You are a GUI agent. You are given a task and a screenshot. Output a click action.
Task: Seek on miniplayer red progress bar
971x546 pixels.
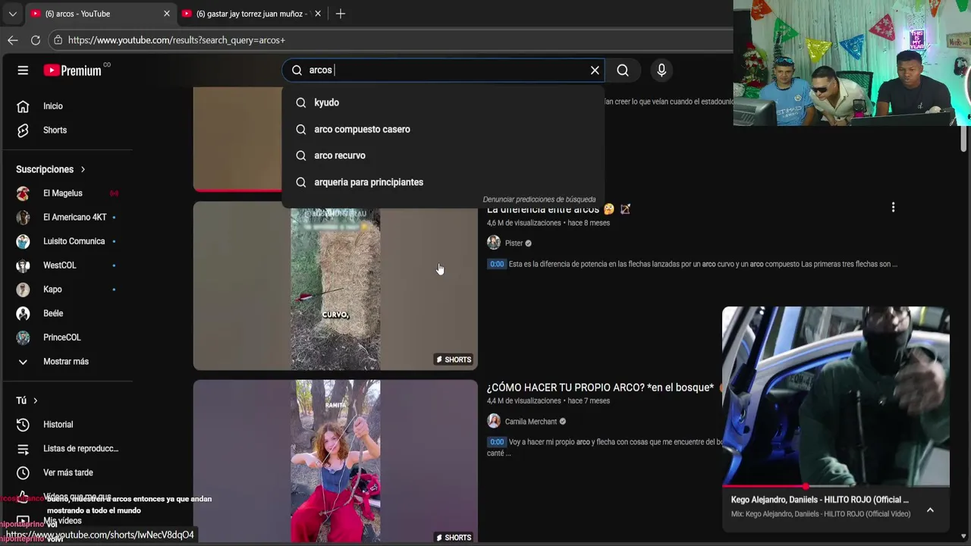[x=835, y=485]
